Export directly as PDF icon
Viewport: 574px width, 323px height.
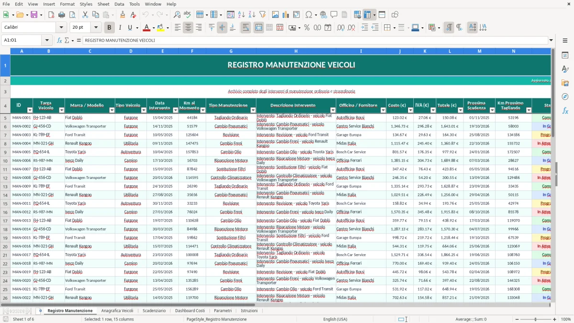51,15
